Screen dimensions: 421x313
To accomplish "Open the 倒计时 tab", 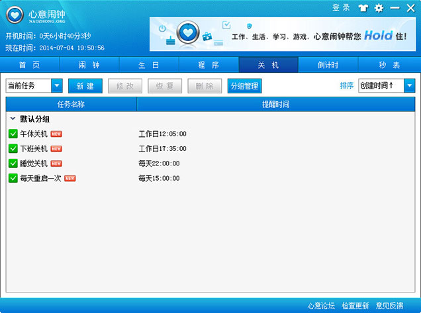I will coord(328,65).
